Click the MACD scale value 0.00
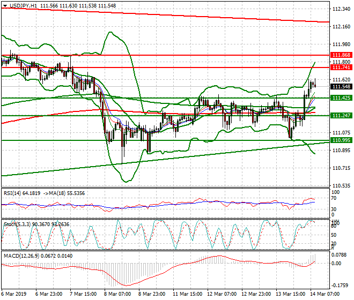 (336, 264)
